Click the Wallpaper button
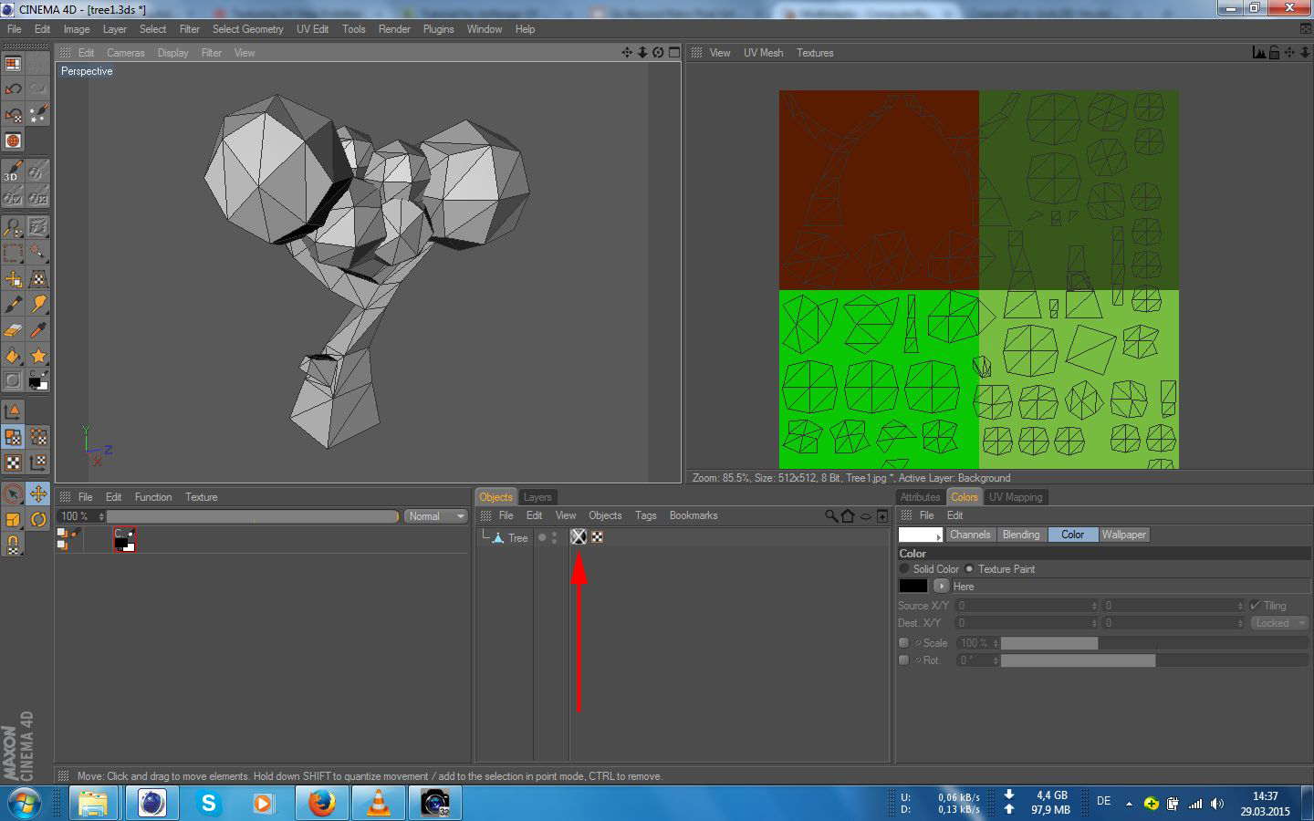This screenshot has width=1314, height=821. (1122, 535)
